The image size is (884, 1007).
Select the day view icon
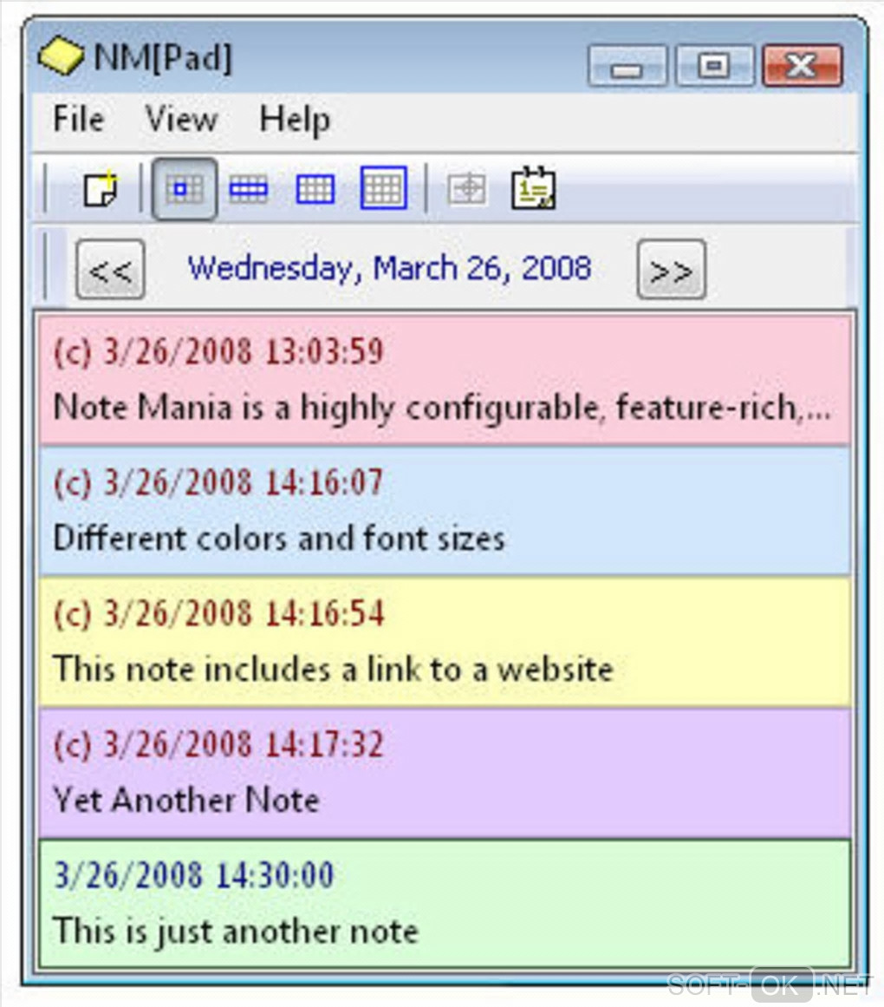(184, 189)
